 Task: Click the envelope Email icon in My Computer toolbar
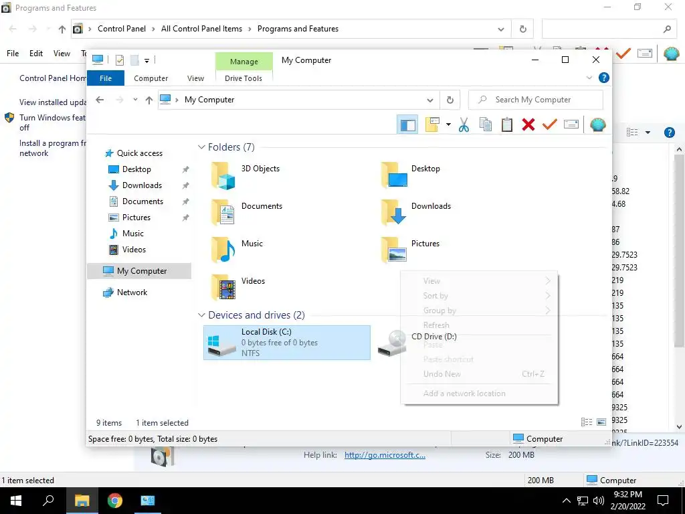point(571,125)
